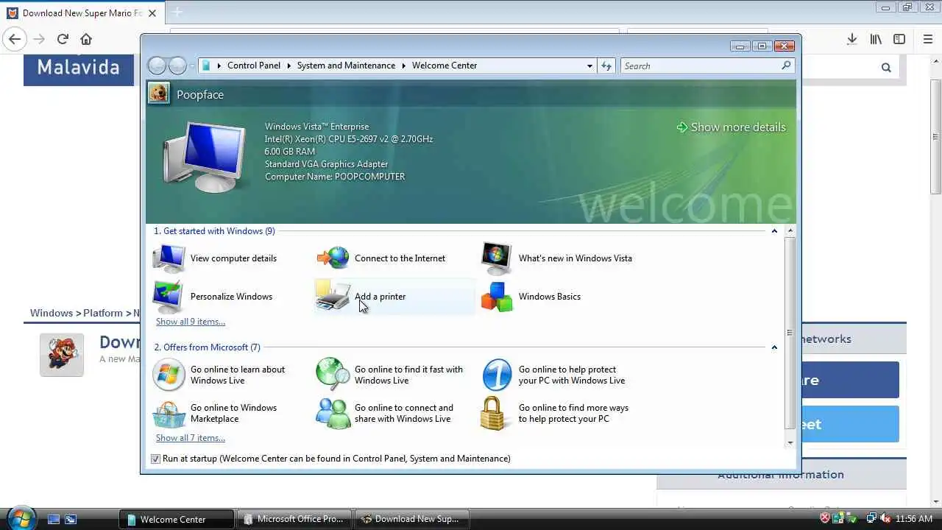This screenshot has width=942, height=530.
Task: Click Show all 9 items link
Action: click(x=191, y=322)
